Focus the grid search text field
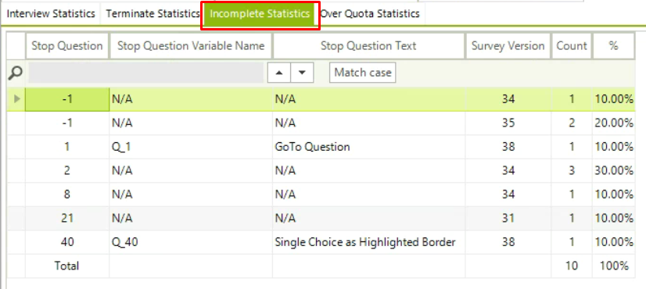 coord(145,73)
